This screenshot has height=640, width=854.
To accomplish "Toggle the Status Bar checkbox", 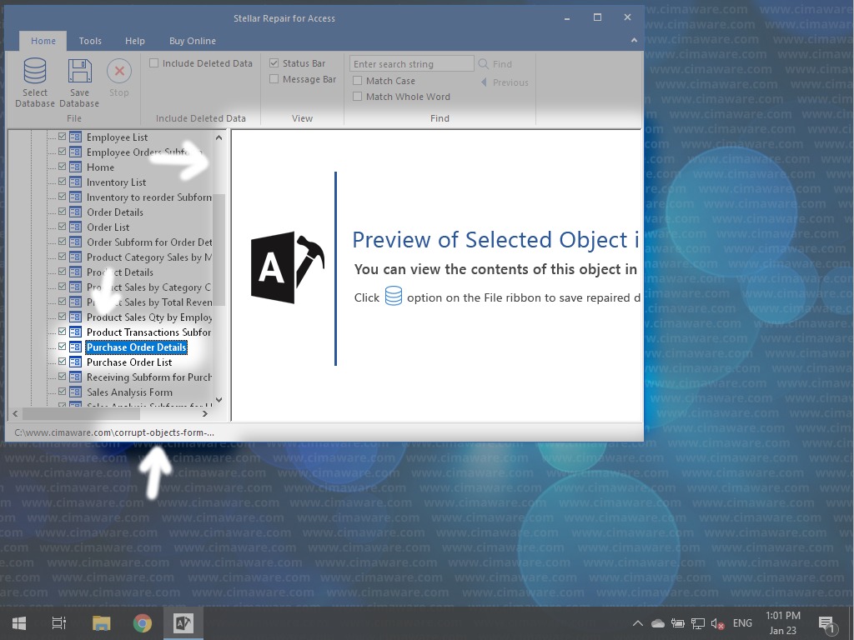I will point(274,63).
